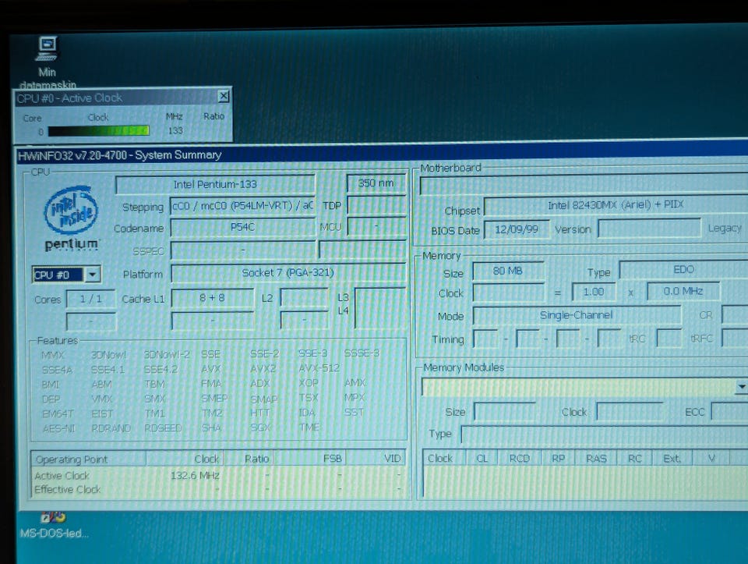Click the SSPEC field
The image size is (748, 564).
click(x=243, y=250)
